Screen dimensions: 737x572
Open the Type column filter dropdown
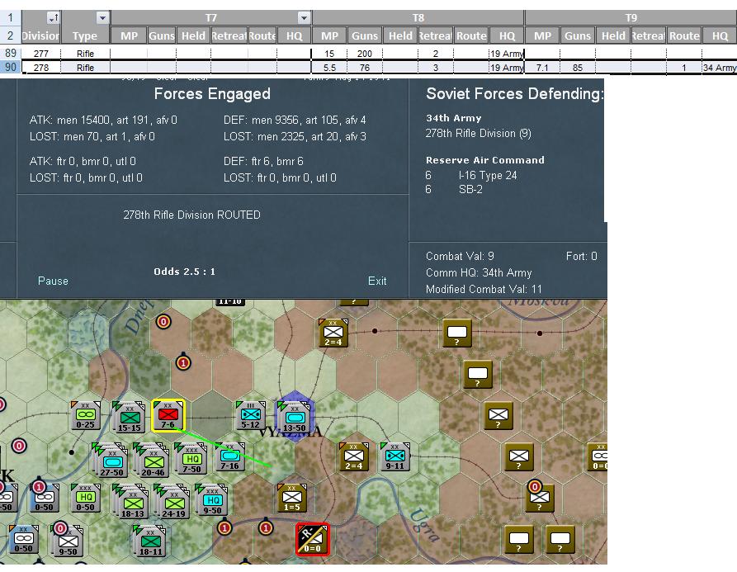pos(102,18)
